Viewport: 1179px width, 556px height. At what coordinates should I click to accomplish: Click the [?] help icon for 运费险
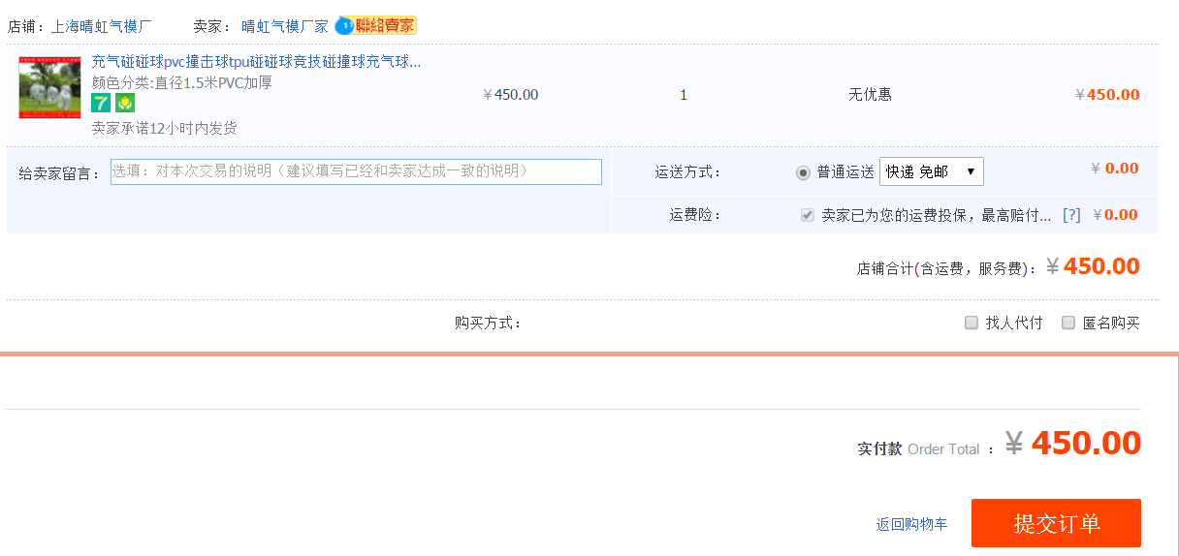(x=1070, y=215)
